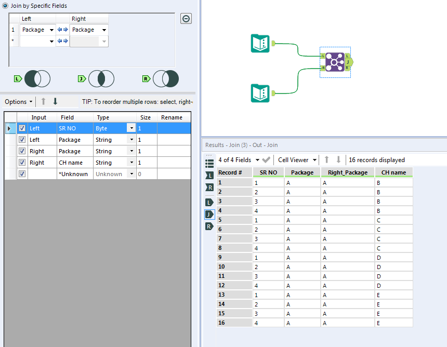Screen dimensions: 447x347
Task: Open the Options dropdown menu
Action: click(x=19, y=102)
